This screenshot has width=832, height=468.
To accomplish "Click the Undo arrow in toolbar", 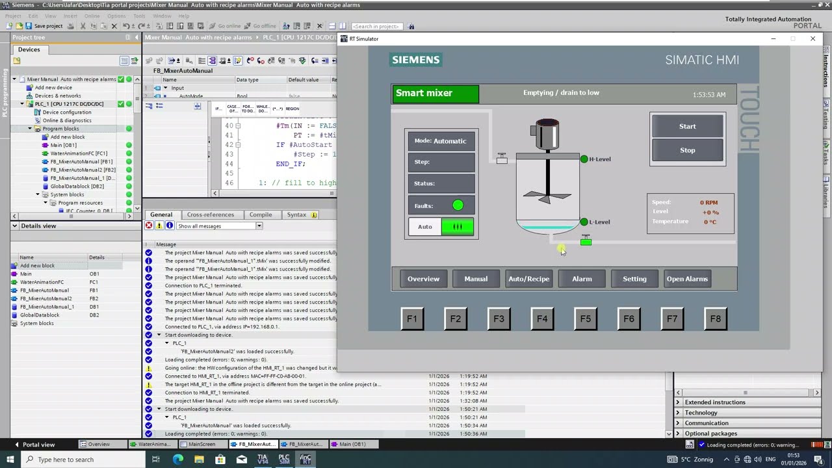I will tap(126, 26).
